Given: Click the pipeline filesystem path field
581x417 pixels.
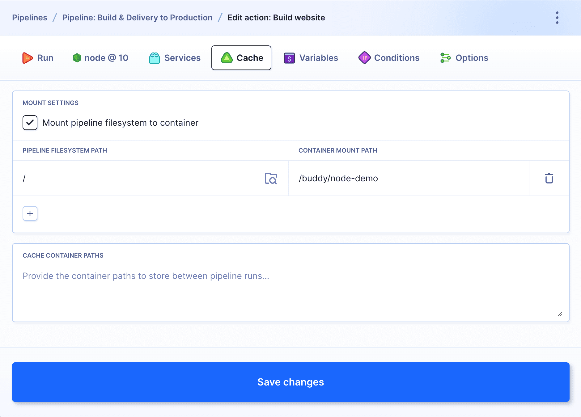Looking at the screenshot, I should click(x=139, y=178).
